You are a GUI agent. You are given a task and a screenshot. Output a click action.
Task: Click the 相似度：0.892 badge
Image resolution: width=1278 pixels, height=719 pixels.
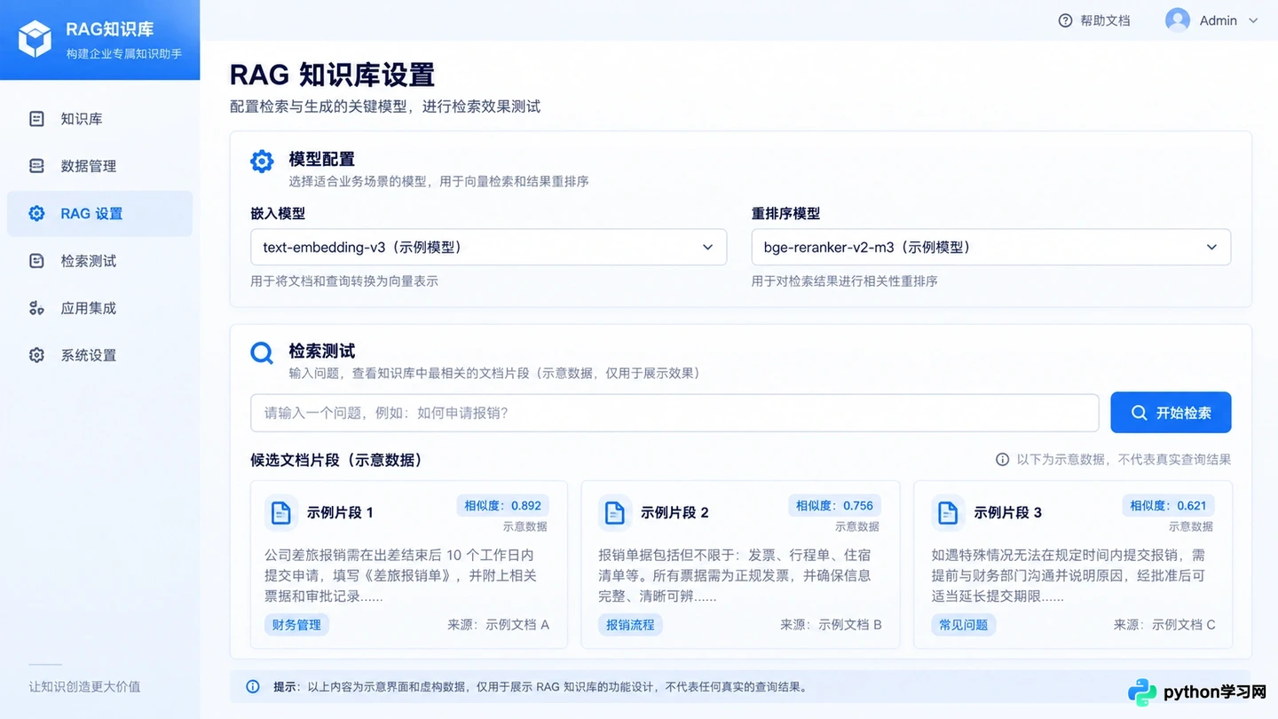pos(502,506)
